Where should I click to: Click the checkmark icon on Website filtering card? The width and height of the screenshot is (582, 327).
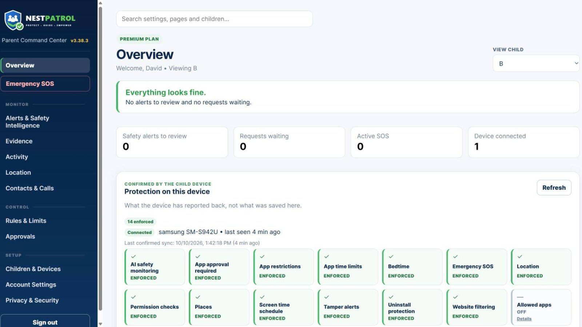coord(455,297)
